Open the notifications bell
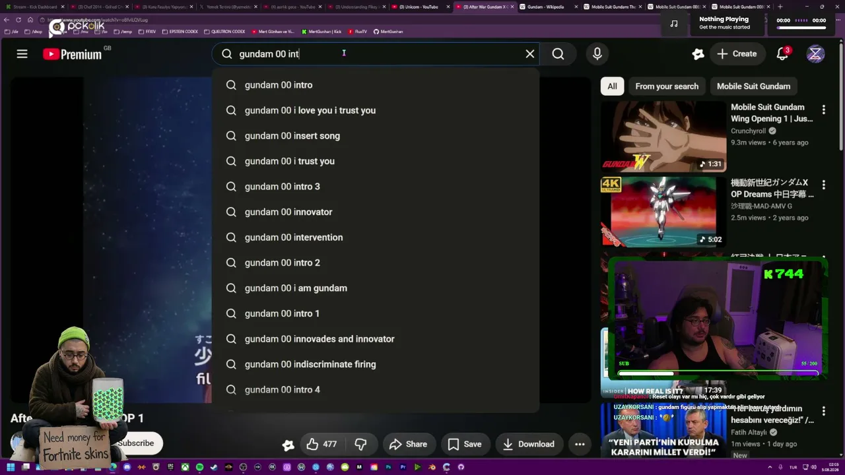845x475 pixels. point(782,54)
